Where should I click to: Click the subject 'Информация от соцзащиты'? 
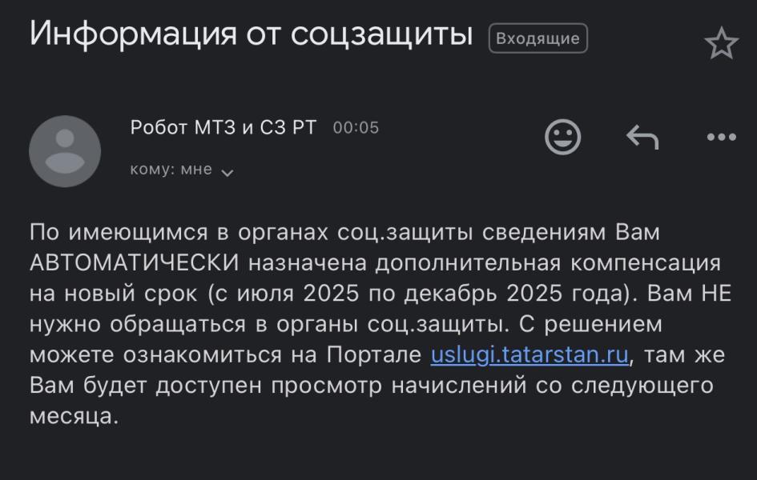pos(251,34)
